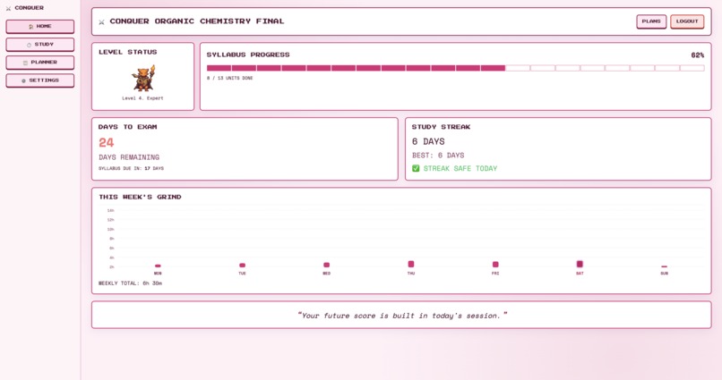Viewport: 722px width, 380px height.
Task: Click the 'Weekly total: 6h 30m' text
Action: click(130, 283)
